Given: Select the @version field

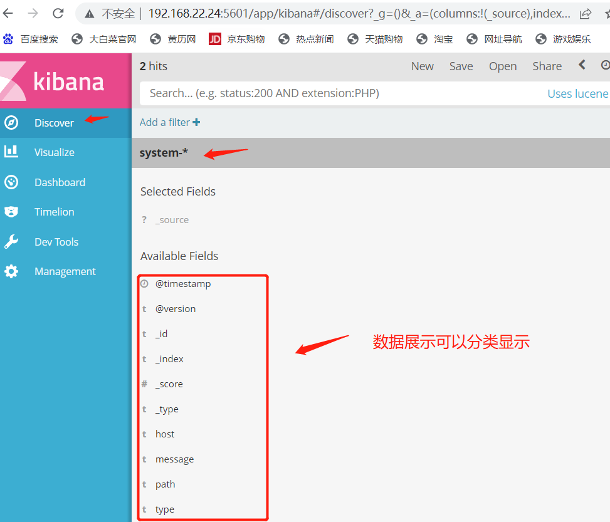Looking at the screenshot, I should (x=176, y=309).
